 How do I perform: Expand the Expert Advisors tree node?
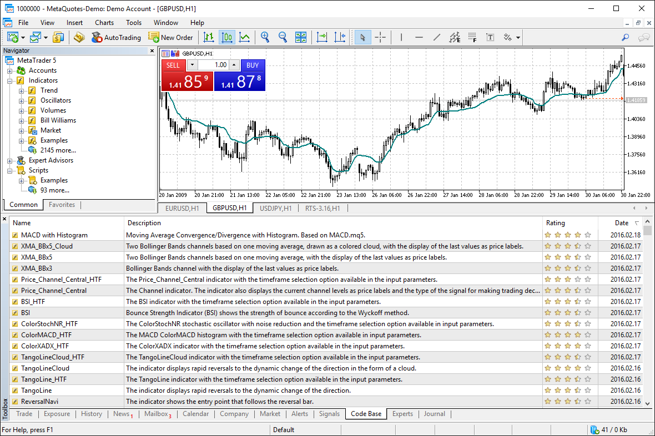click(10, 160)
